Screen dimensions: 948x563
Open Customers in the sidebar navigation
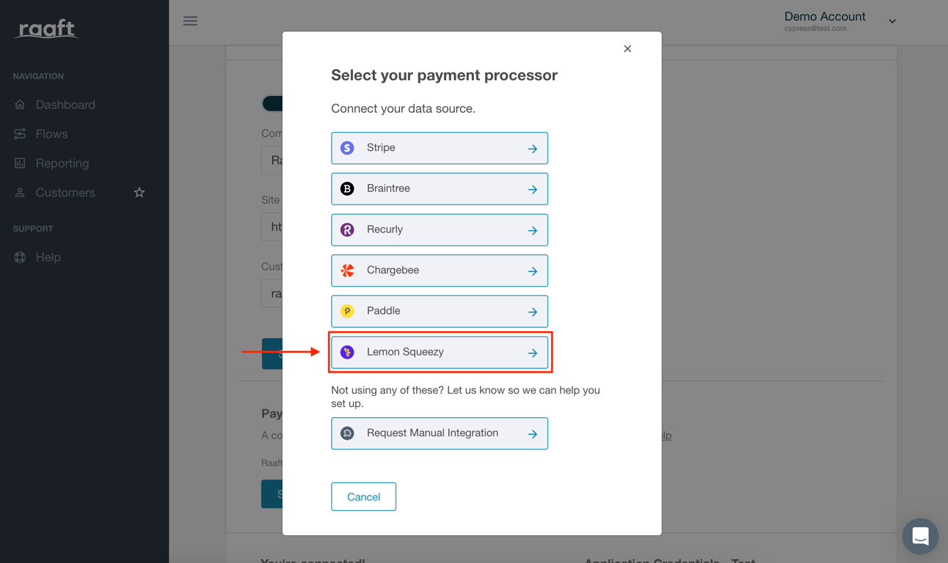pyautogui.click(x=65, y=193)
